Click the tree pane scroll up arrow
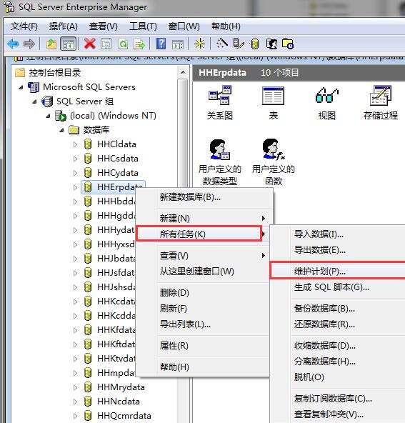 183,72
